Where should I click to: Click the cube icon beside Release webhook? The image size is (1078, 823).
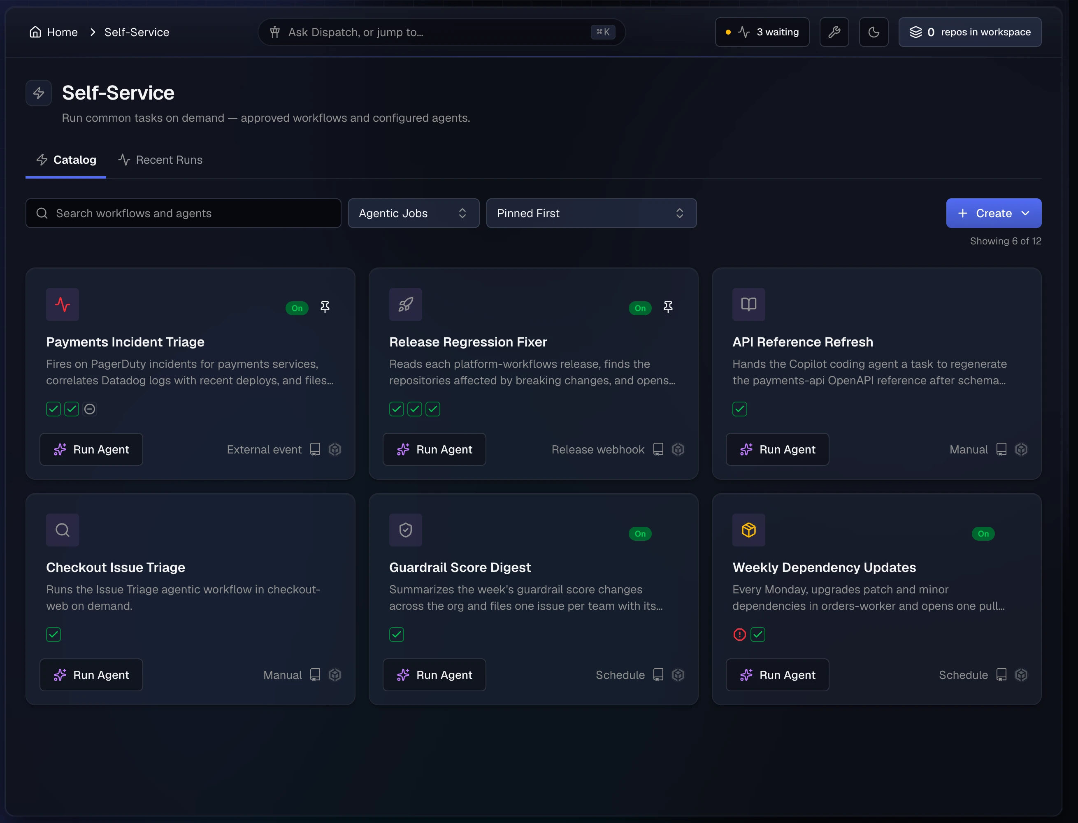678,450
